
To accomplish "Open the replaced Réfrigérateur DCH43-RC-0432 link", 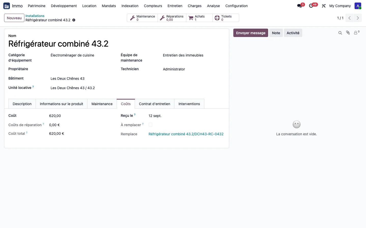I will (x=186, y=134).
